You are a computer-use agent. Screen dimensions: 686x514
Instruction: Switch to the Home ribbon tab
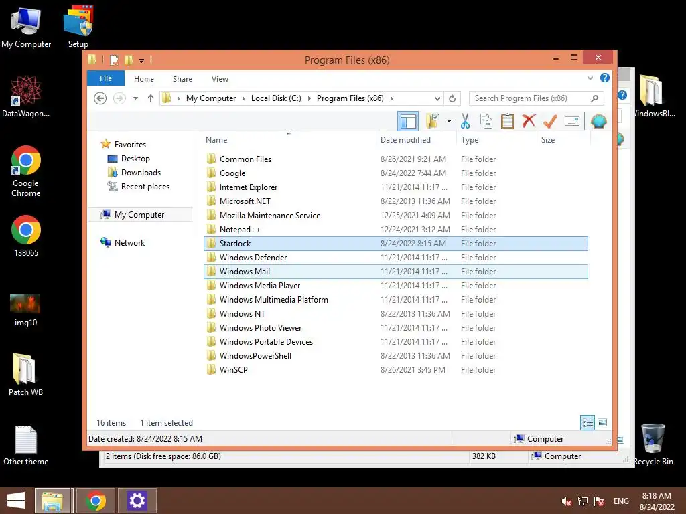[x=144, y=79]
